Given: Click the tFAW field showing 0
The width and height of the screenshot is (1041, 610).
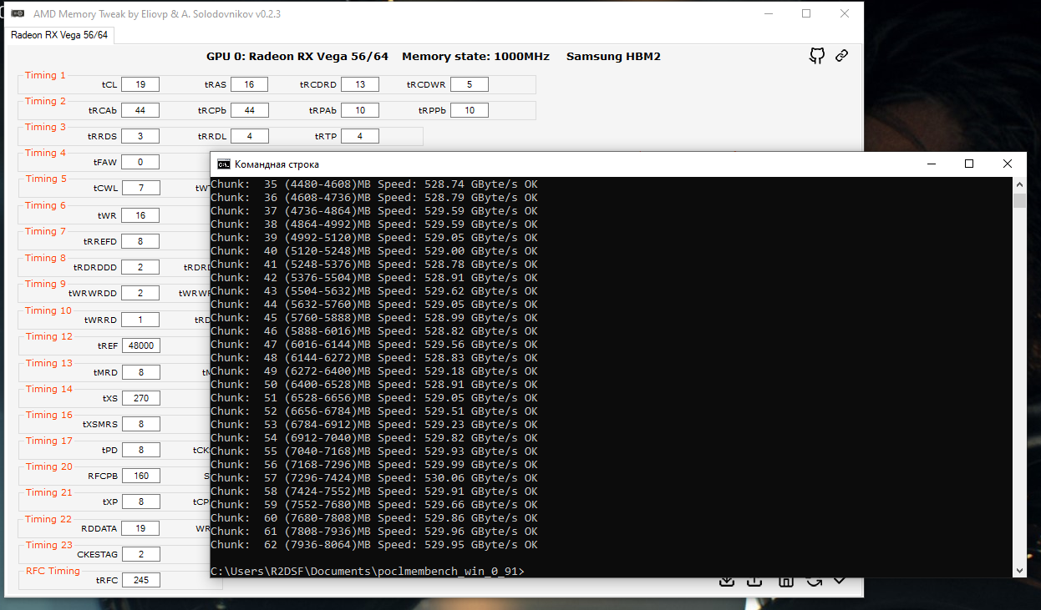Looking at the screenshot, I should coord(140,163).
